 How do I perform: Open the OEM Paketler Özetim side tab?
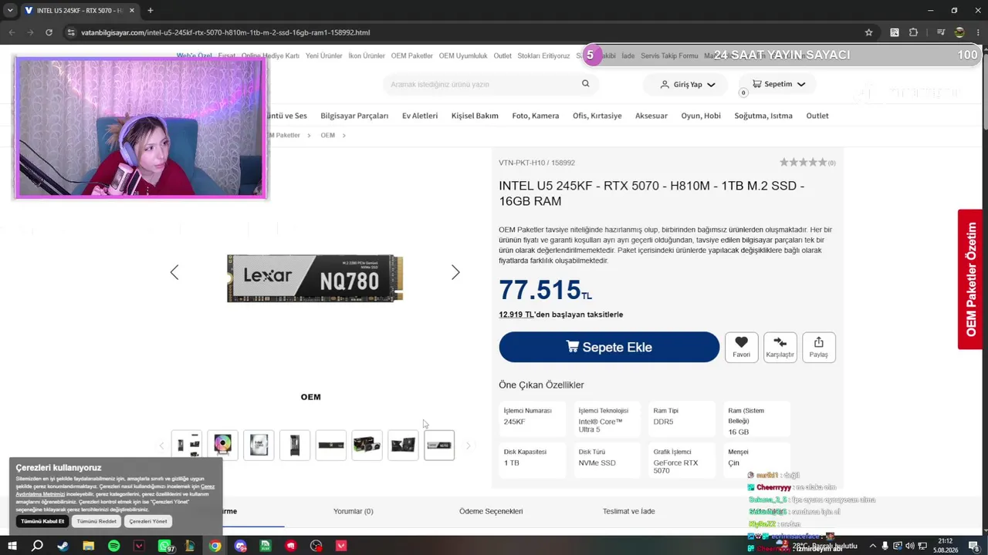coord(970,279)
